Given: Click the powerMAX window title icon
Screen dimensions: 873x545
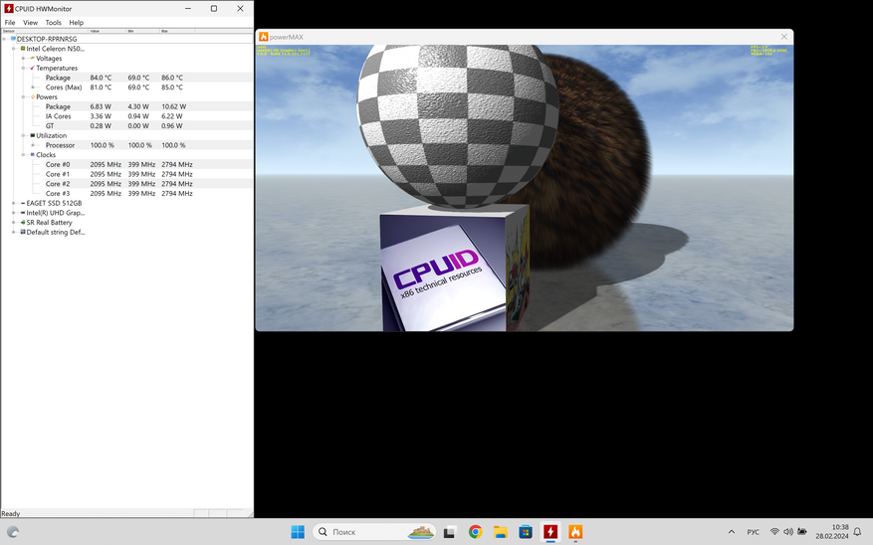Looking at the screenshot, I should [264, 37].
